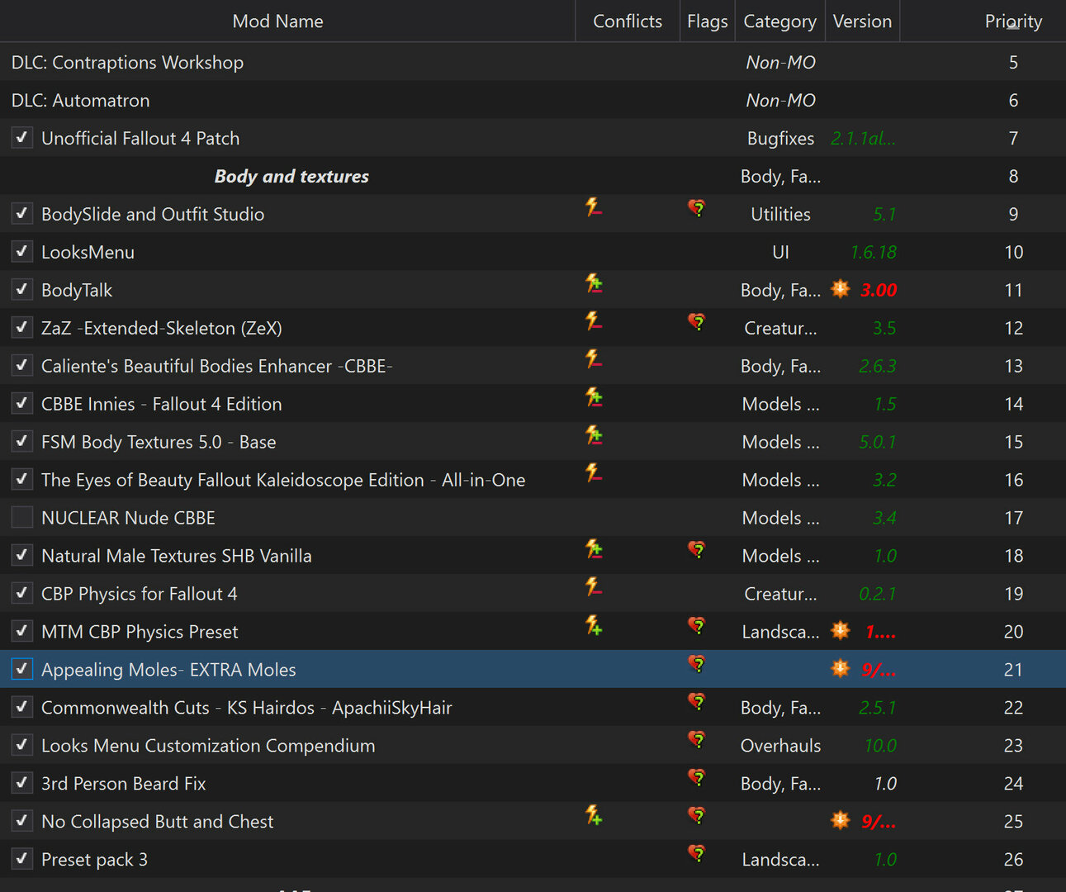Click the flag icon for Preset pack 3
The image size is (1066, 892).
click(697, 854)
